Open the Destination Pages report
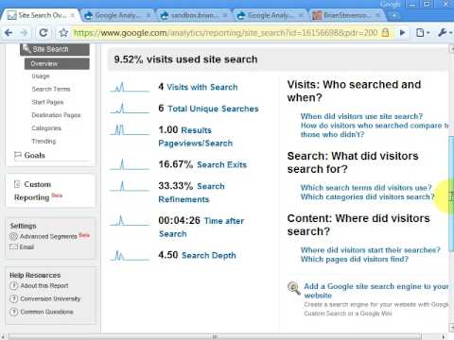Image resolution: width=454 pixels, height=340 pixels. click(56, 115)
